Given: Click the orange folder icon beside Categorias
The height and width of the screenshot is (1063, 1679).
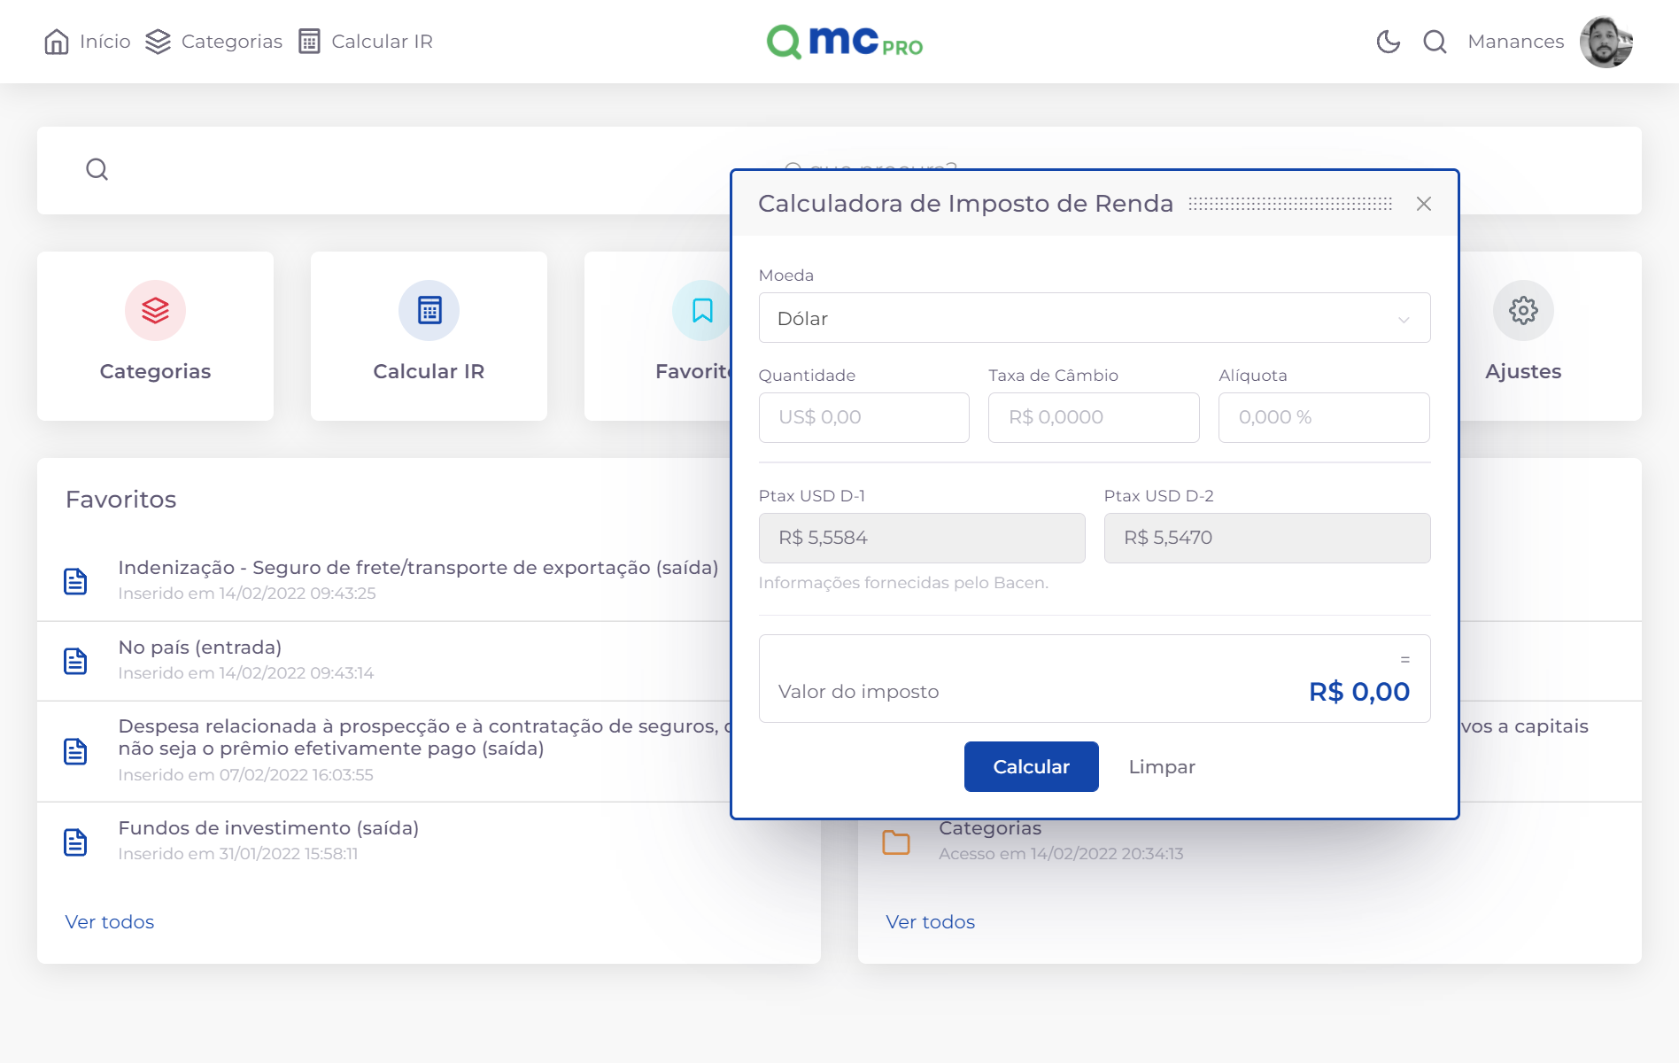Looking at the screenshot, I should [896, 842].
